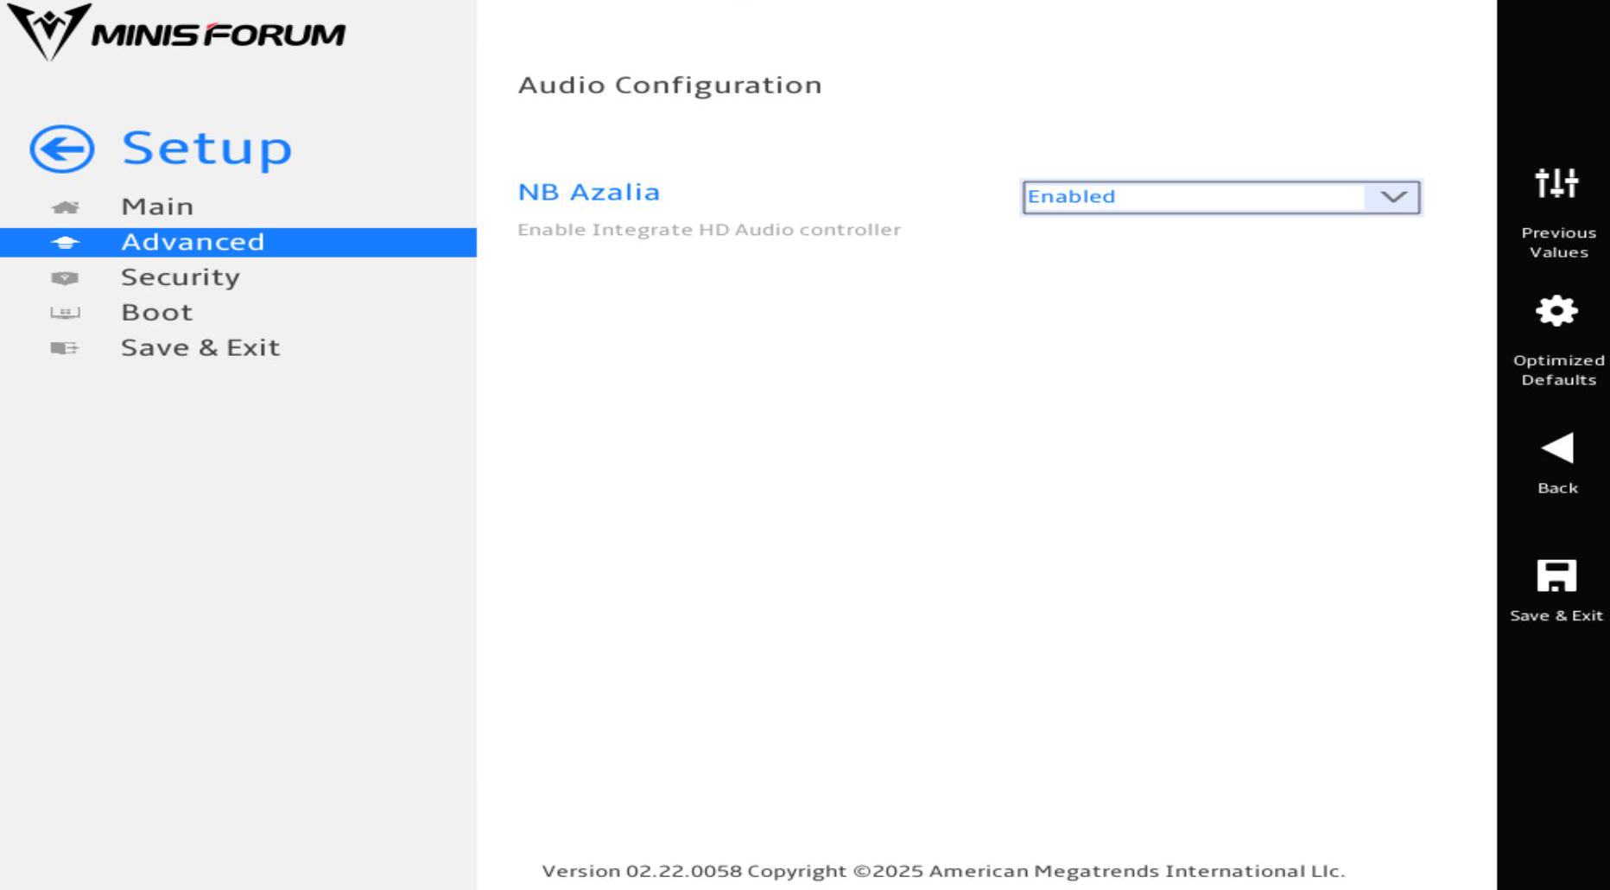Select the highlighted Advanced menu item
This screenshot has width=1610, height=890.
(x=238, y=242)
